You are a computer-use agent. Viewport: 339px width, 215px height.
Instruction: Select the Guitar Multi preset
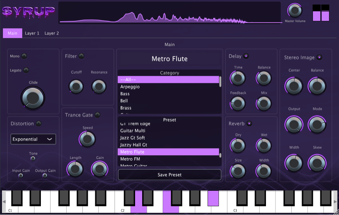click(x=168, y=131)
